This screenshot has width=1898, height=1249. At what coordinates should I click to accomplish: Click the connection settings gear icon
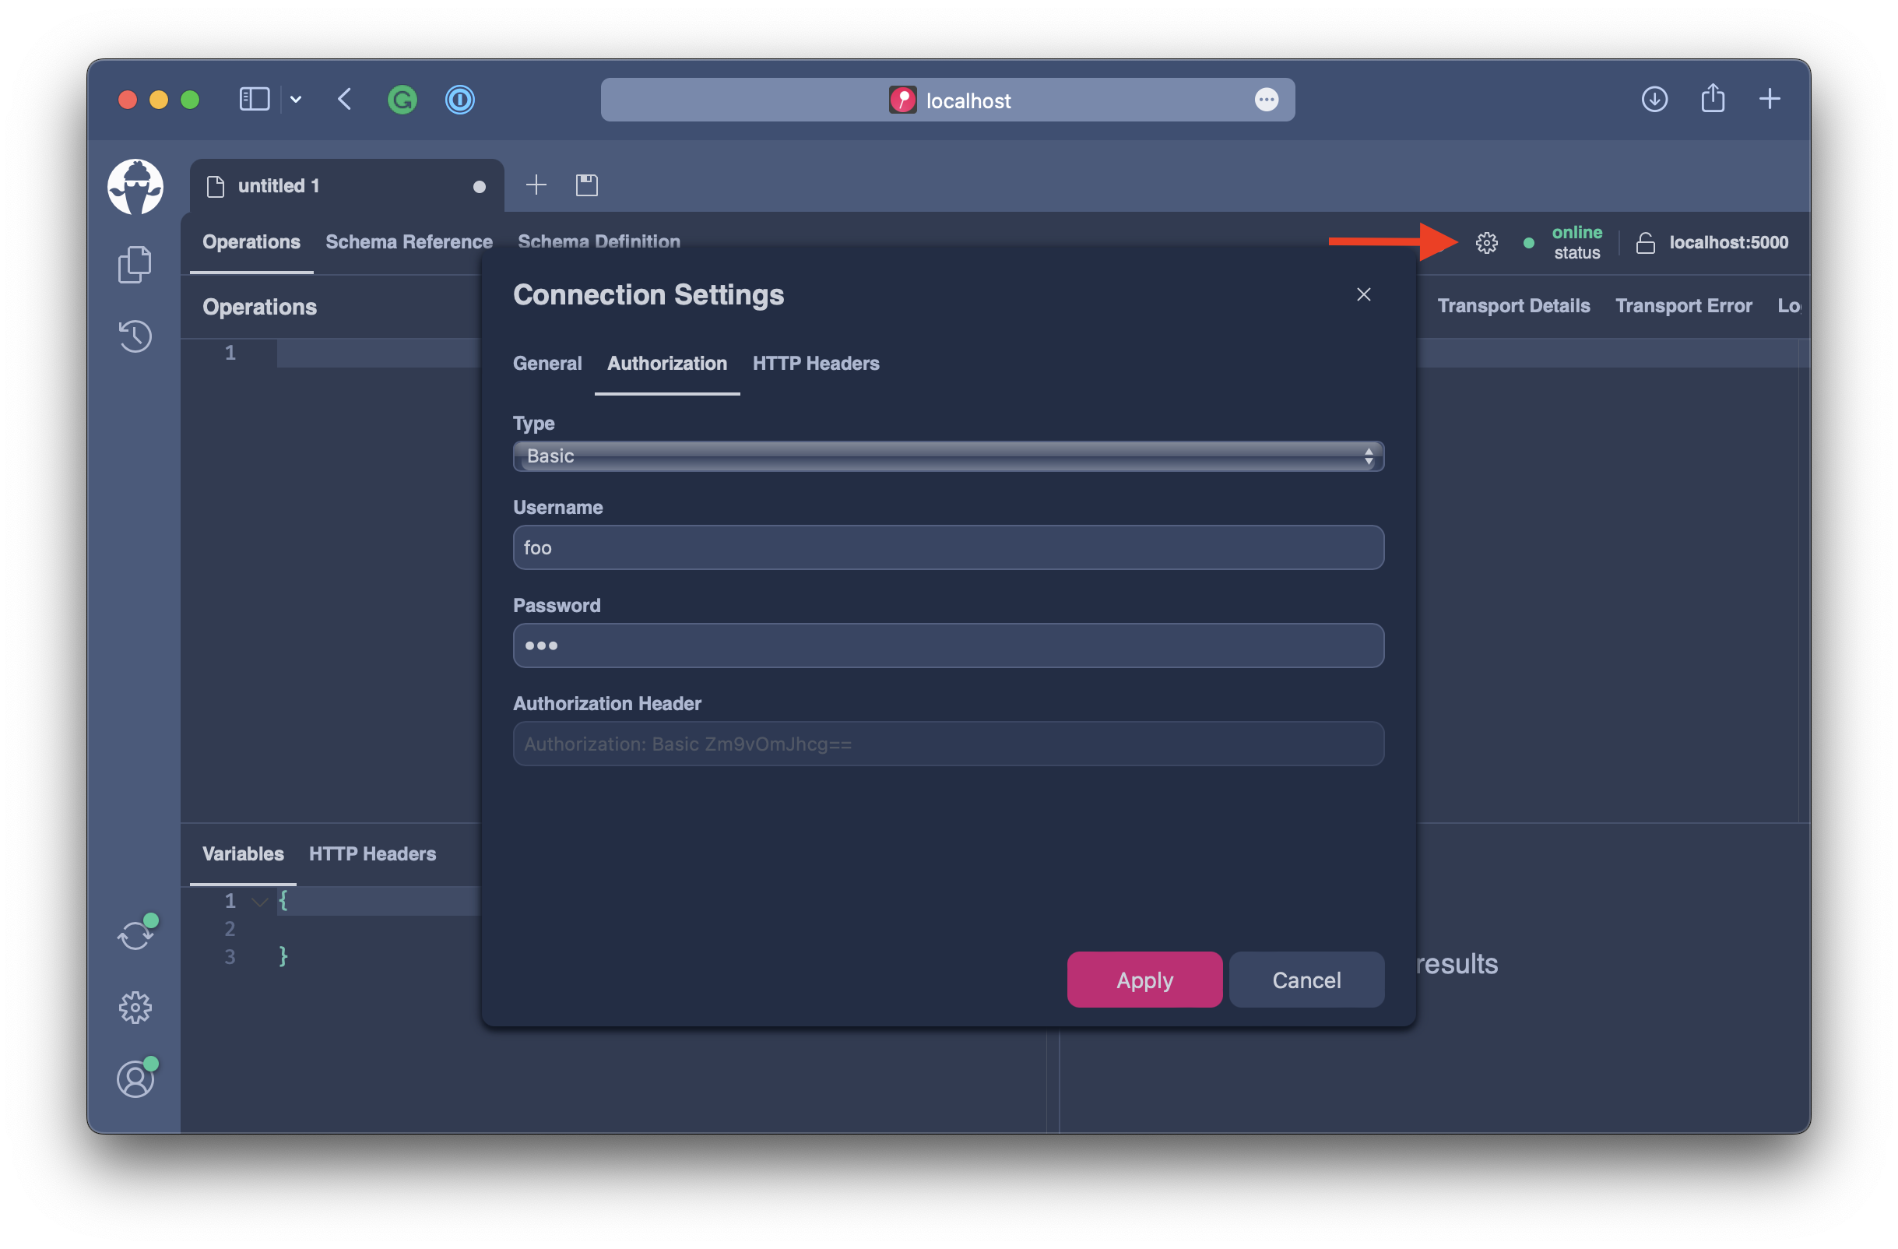1485,241
